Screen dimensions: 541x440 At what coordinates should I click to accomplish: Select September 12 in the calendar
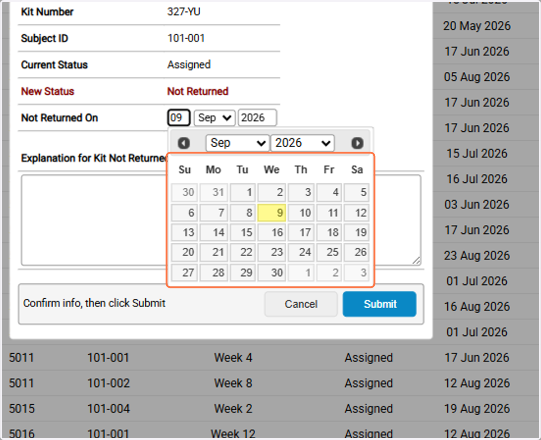coord(357,213)
